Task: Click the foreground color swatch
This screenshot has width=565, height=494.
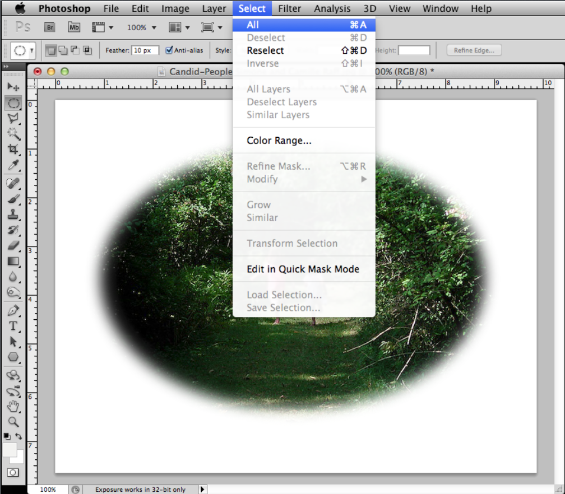Action: (x=10, y=449)
